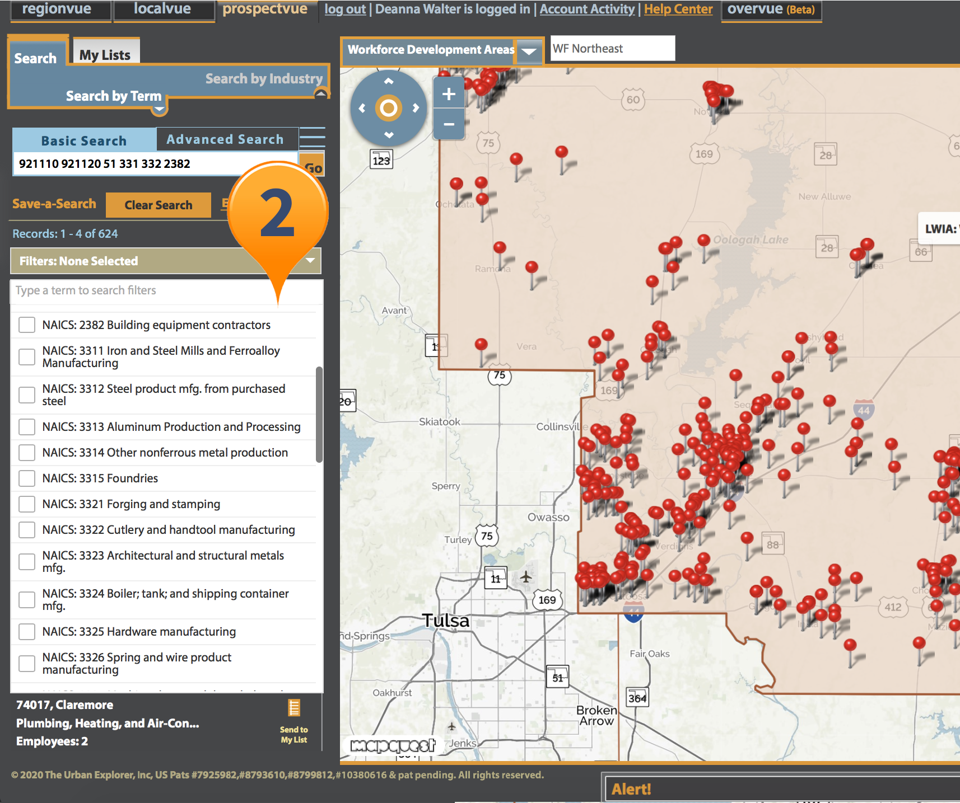
Task: Open the hamburger menu beside Advanced Search
Action: pyautogui.click(x=312, y=138)
